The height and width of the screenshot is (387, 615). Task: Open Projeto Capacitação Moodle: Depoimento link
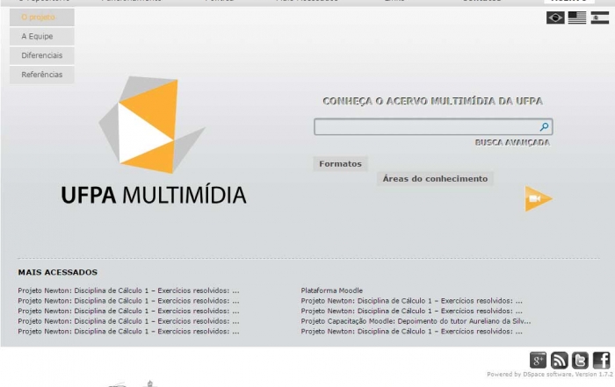[x=416, y=321]
